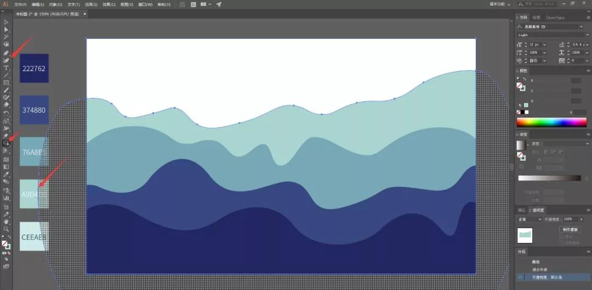Pick a color from the spectrum bar
Image resolution: width=592 pixels, height=290 pixels.
coord(548,122)
